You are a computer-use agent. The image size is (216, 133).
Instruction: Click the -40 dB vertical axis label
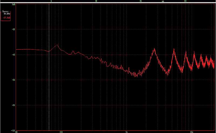[13, 55]
